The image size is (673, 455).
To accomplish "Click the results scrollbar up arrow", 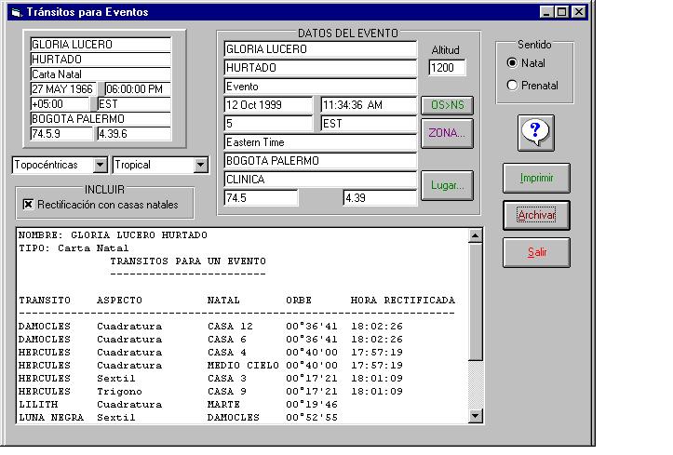I will pyautogui.click(x=476, y=236).
